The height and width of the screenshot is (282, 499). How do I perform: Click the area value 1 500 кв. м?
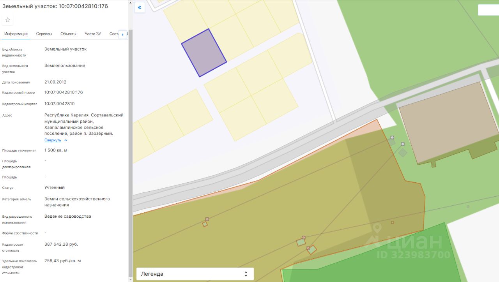point(56,150)
